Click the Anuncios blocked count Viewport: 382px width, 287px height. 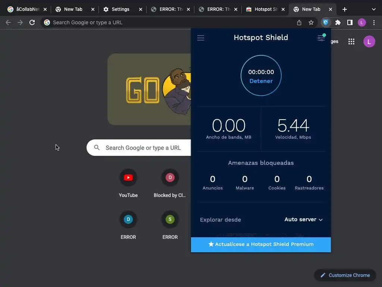click(x=212, y=179)
